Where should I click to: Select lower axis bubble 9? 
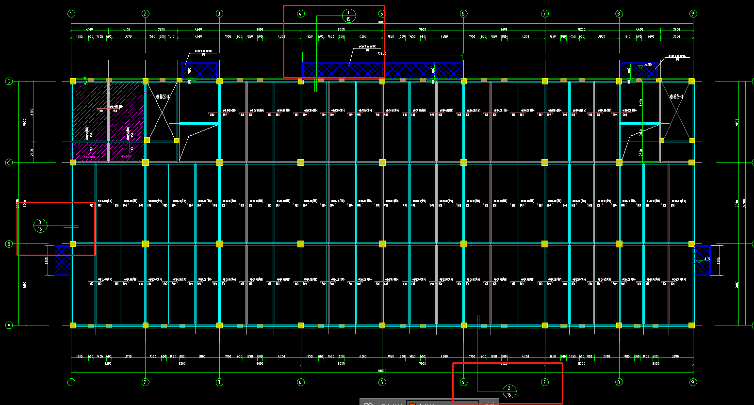tap(693, 382)
